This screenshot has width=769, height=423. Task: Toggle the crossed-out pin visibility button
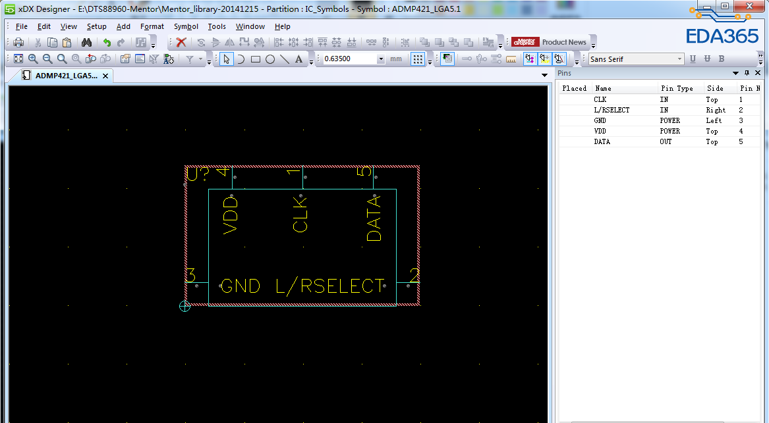pos(559,59)
